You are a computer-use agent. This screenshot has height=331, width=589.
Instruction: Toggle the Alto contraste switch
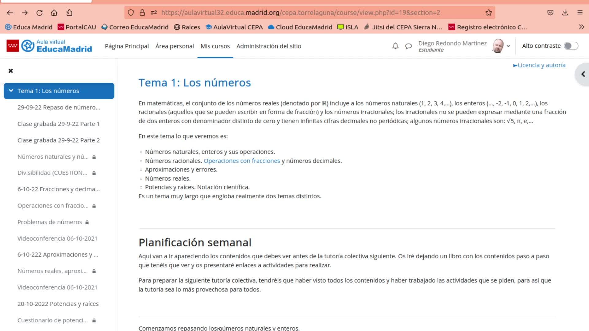click(571, 46)
